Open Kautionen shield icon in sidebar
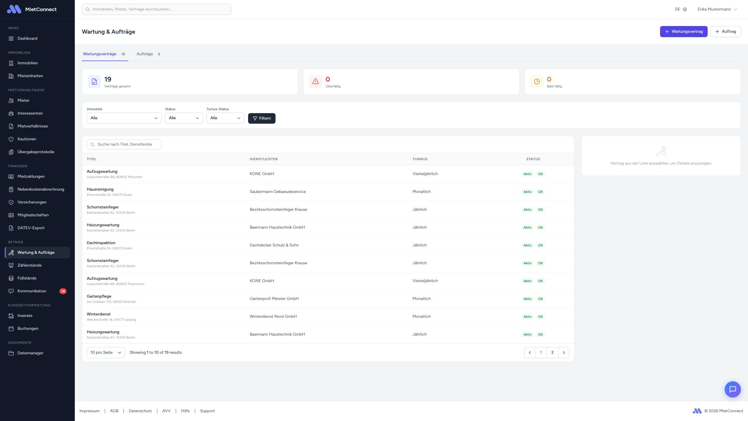This screenshot has height=421, width=748. [11, 139]
